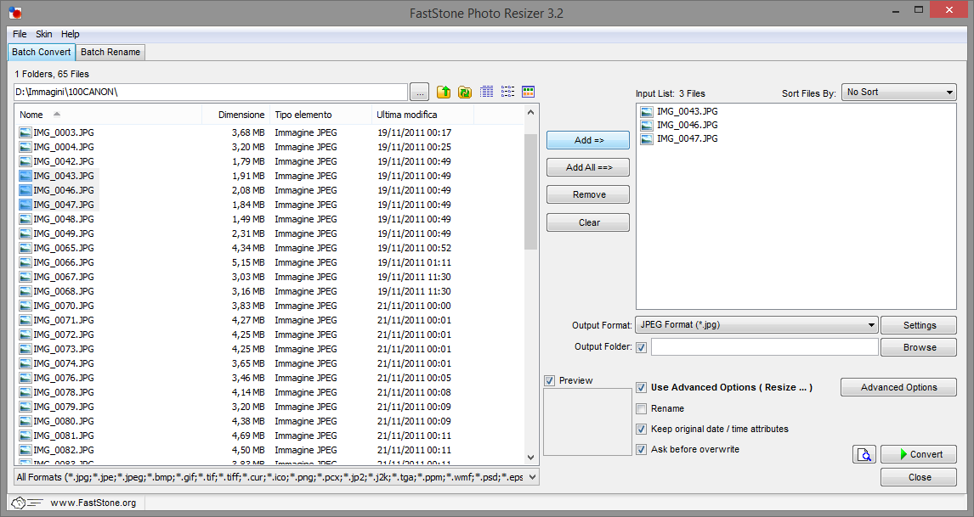Click the conversion preview magnifier icon beside Convert
The height and width of the screenshot is (517, 974).
point(864,454)
